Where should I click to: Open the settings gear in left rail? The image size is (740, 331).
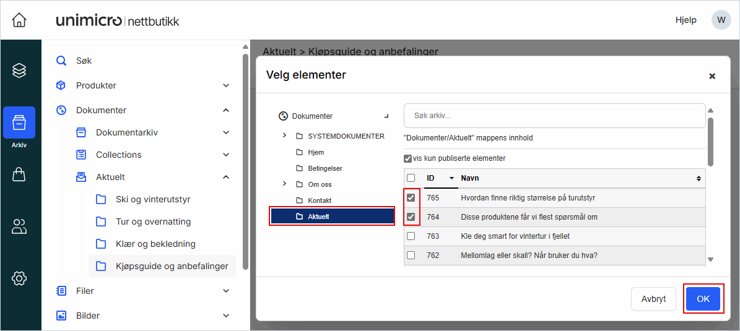tap(19, 278)
